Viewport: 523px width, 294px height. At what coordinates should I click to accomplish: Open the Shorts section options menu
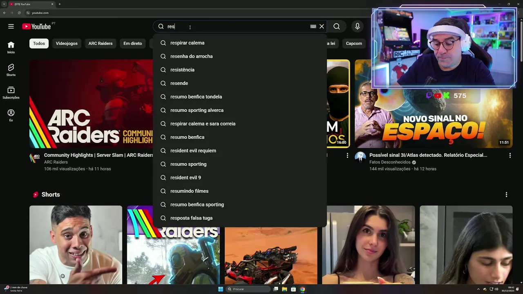pos(506,195)
